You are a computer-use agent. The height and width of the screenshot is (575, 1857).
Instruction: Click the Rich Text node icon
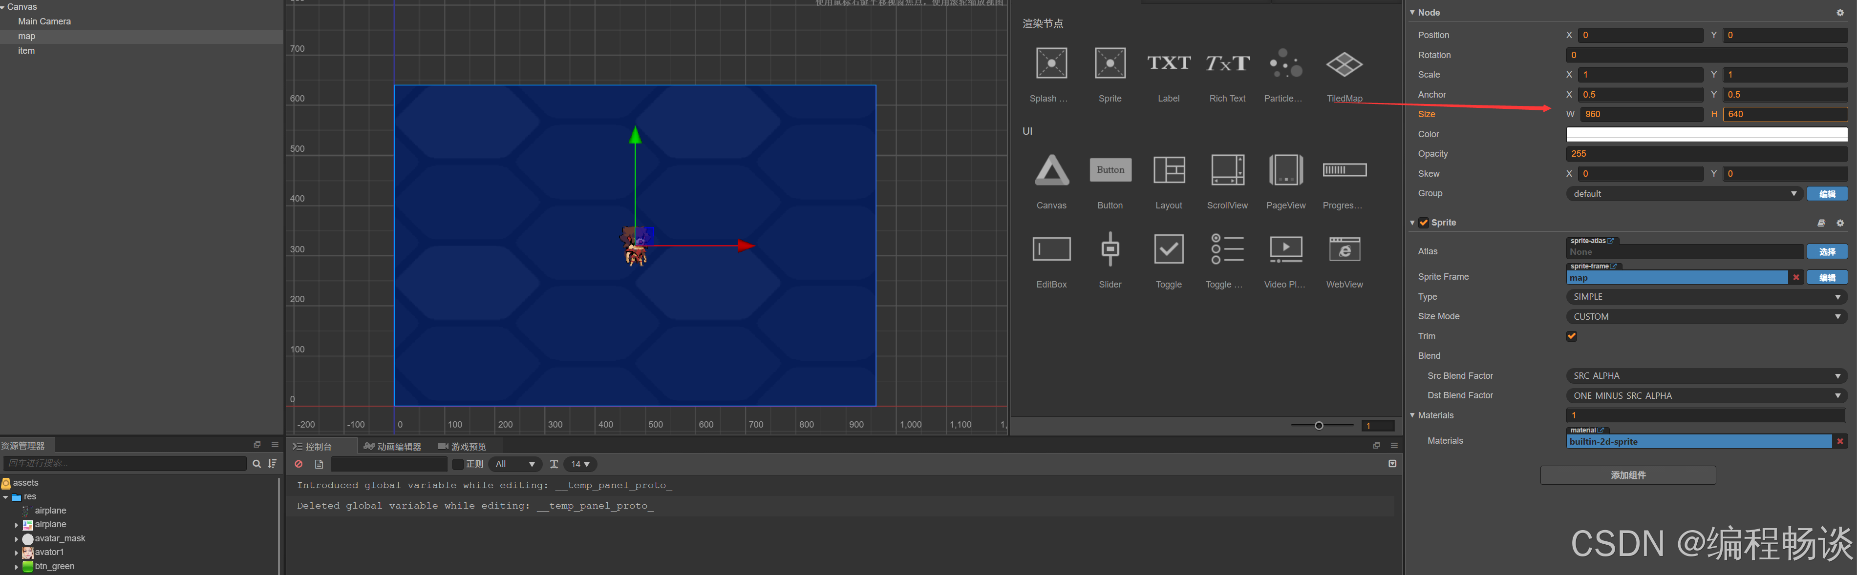click(x=1227, y=64)
